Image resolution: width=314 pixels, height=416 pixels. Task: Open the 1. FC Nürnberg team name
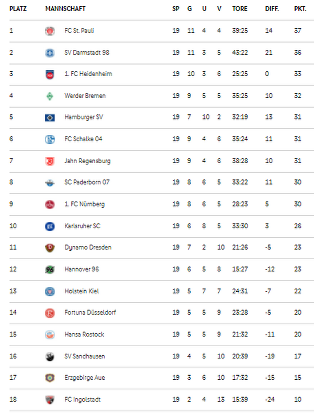click(84, 204)
